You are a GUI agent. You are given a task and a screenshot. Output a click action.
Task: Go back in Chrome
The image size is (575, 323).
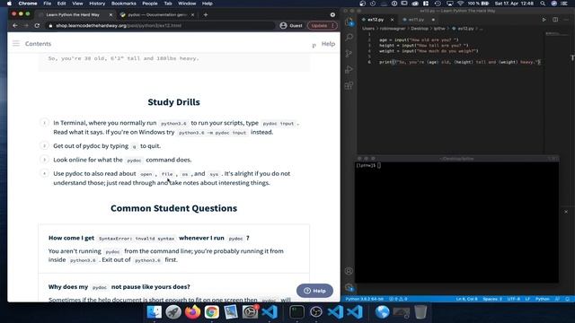15,26
